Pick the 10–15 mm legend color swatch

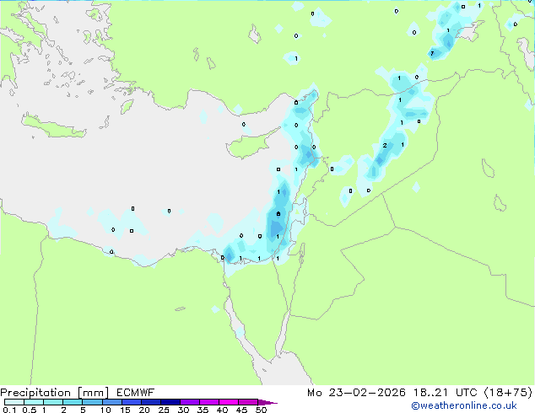(111, 402)
